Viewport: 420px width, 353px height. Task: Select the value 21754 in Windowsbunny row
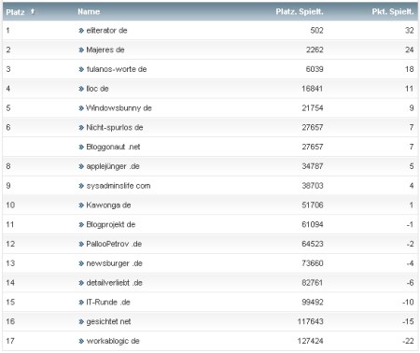pyautogui.click(x=313, y=108)
